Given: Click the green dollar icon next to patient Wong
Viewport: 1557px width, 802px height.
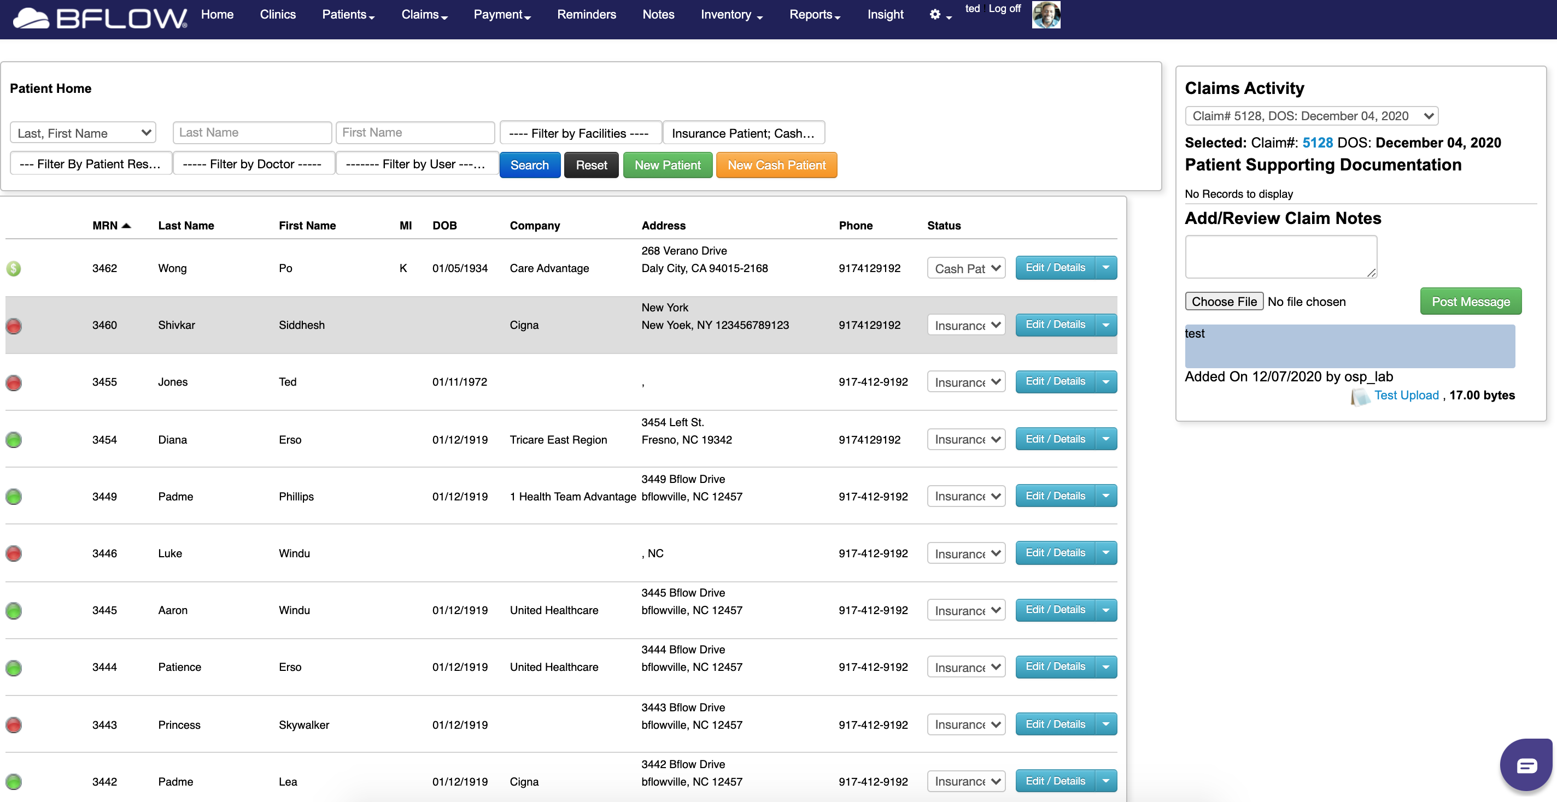Looking at the screenshot, I should point(15,268).
